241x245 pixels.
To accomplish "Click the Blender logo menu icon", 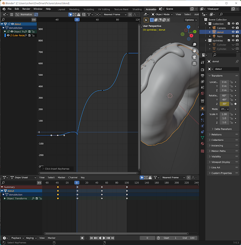I will (4, 9).
